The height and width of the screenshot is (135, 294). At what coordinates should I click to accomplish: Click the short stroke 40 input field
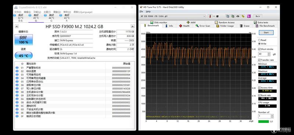coord(263,54)
